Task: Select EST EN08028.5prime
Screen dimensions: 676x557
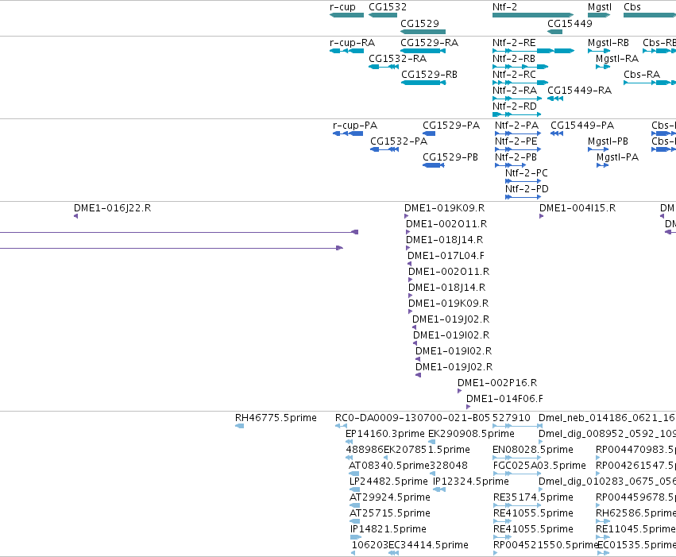Action: 533,450
